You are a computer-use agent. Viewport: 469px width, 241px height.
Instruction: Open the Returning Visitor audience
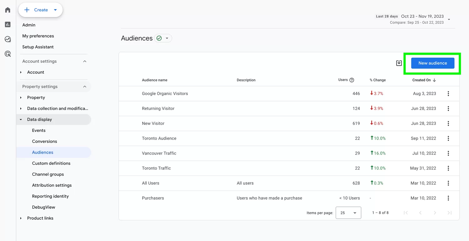tap(158, 109)
